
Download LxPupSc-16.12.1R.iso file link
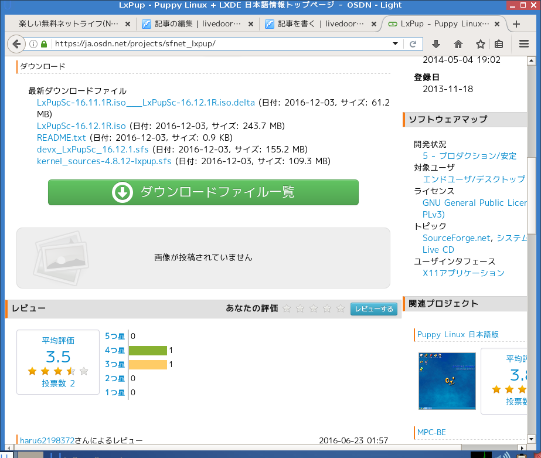click(x=81, y=126)
